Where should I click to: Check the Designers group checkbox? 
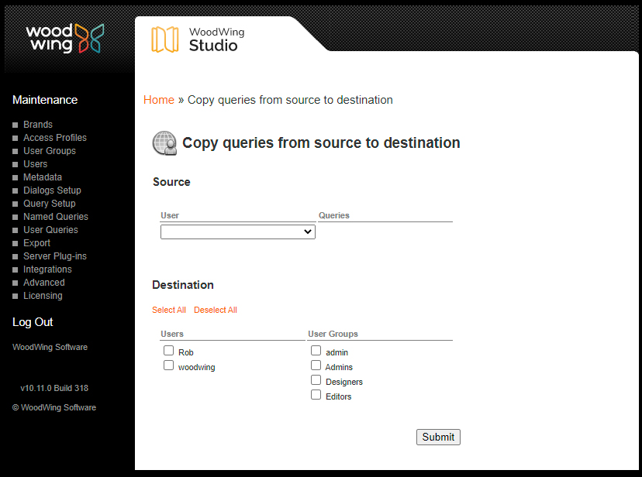pyautogui.click(x=316, y=379)
